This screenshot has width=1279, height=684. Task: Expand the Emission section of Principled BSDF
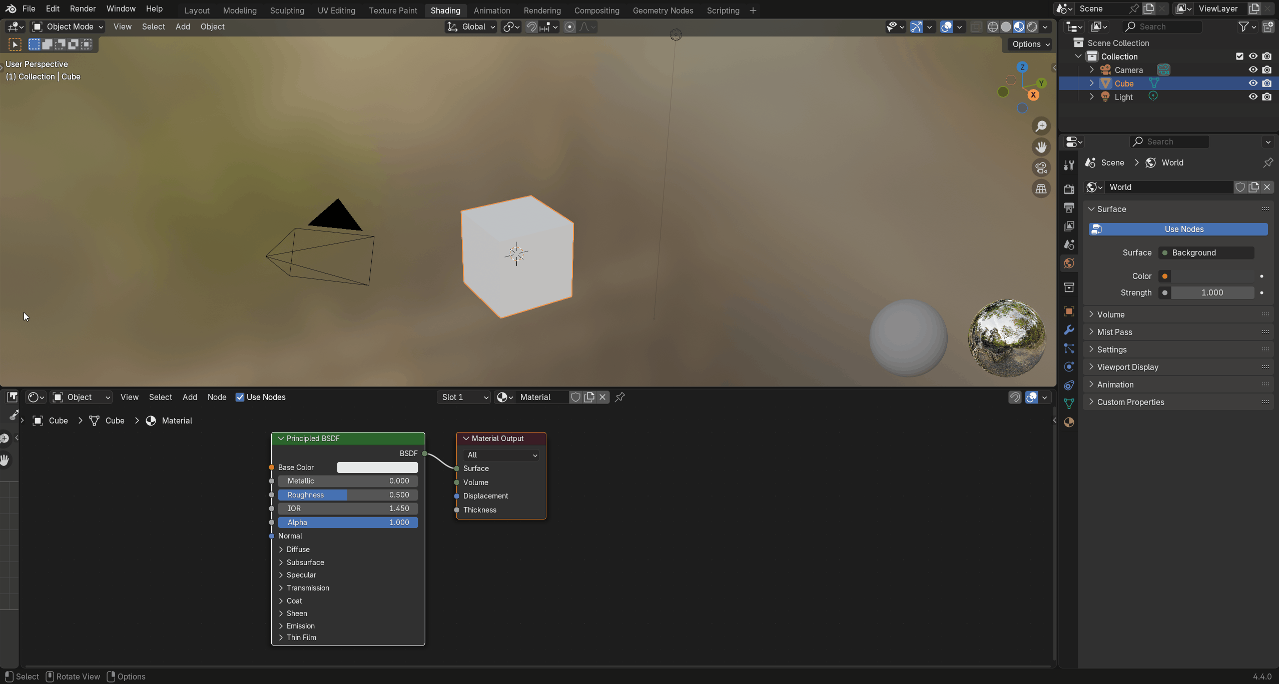(x=300, y=626)
